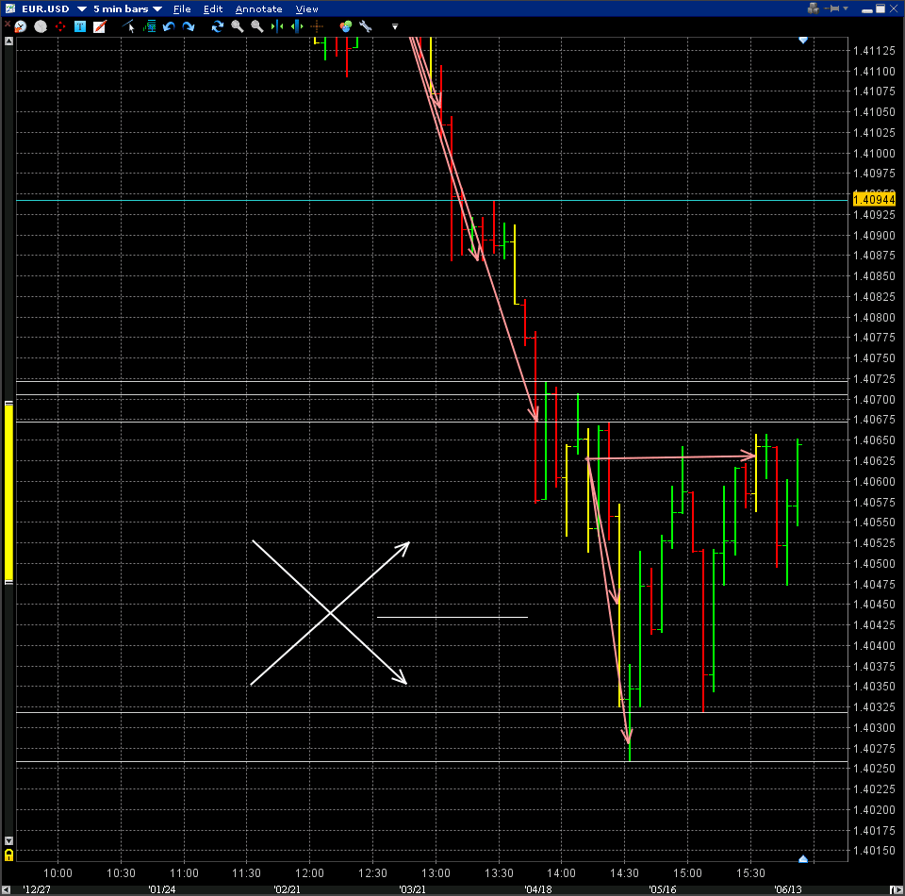Image resolution: width=905 pixels, height=896 pixels.
Task: Click the 1.40500 price axis label
Action: pyautogui.click(x=874, y=563)
